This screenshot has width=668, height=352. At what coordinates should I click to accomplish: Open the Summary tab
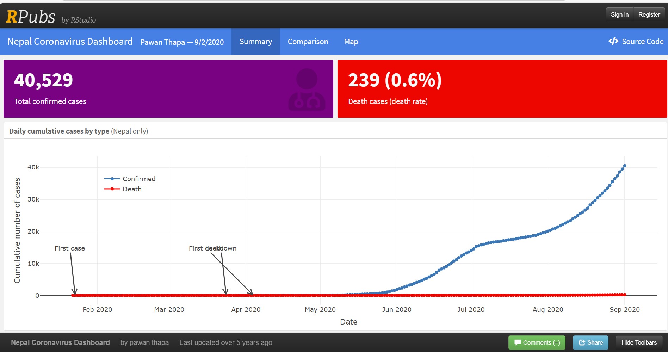[x=255, y=42]
